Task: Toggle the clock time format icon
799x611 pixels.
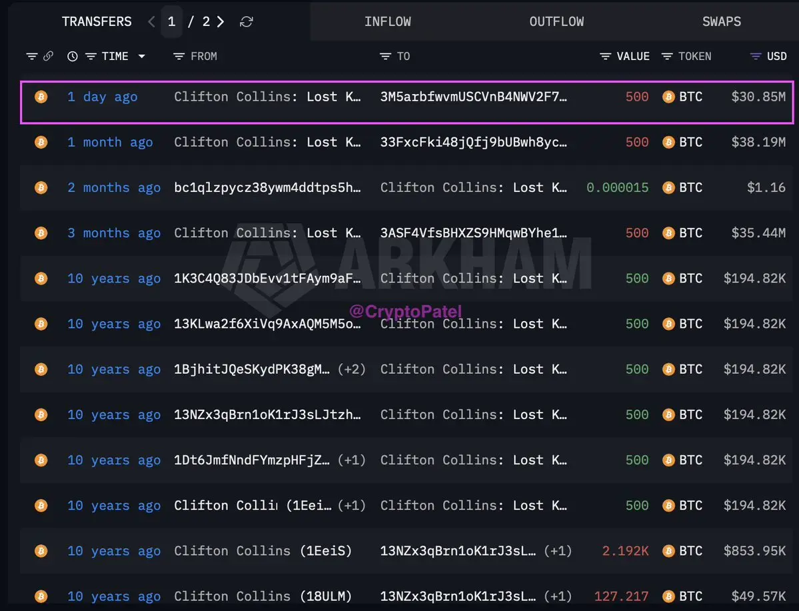Action: click(x=73, y=56)
